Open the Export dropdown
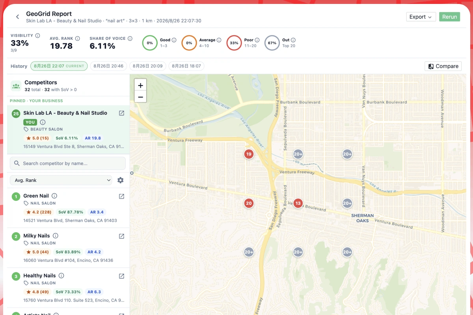This screenshot has width=473, height=315. point(421,17)
